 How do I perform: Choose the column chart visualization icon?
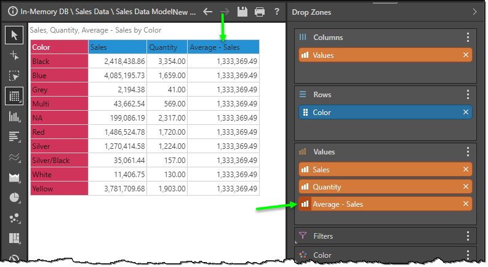pyautogui.click(x=14, y=116)
